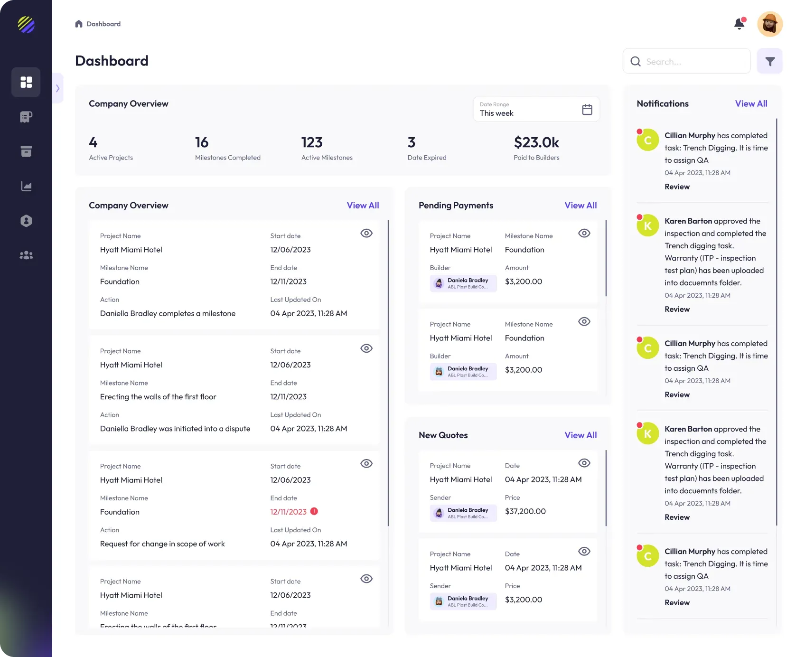Screen dimensions: 805x657
Task: Click the app logo in sidebar
Action: (x=26, y=24)
